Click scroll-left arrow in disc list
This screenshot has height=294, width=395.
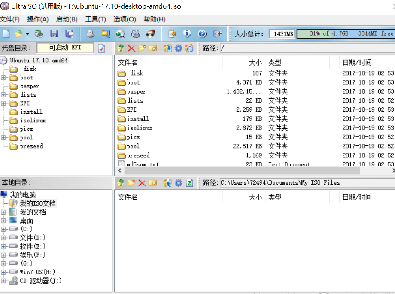pos(120,170)
